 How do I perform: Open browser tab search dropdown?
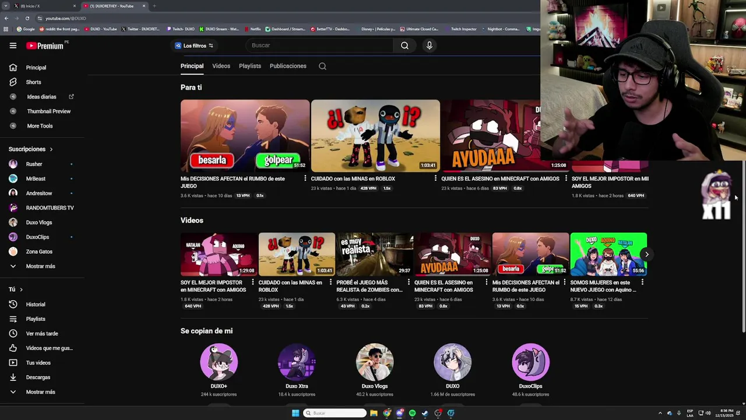coord(5,6)
